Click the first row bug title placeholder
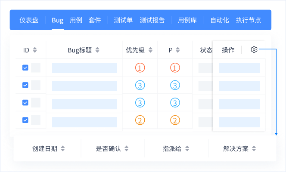The width and height of the screenshot is (286, 172). (84, 68)
